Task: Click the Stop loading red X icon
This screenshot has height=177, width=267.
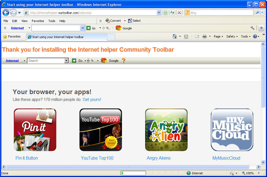Action: point(179,13)
